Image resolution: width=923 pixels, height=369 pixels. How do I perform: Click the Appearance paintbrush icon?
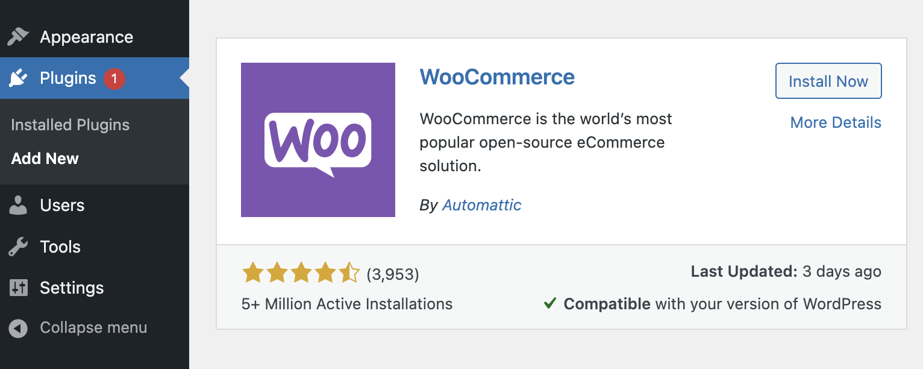coord(19,37)
